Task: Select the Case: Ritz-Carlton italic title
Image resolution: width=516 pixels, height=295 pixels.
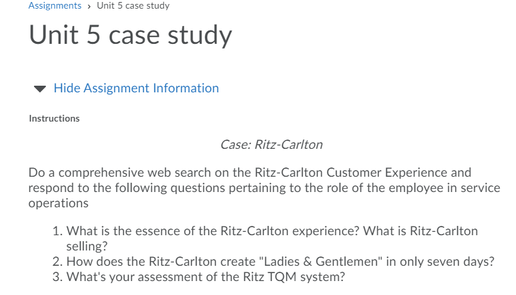Action: point(272,145)
